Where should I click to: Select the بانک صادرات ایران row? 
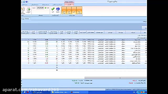point(84,48)
